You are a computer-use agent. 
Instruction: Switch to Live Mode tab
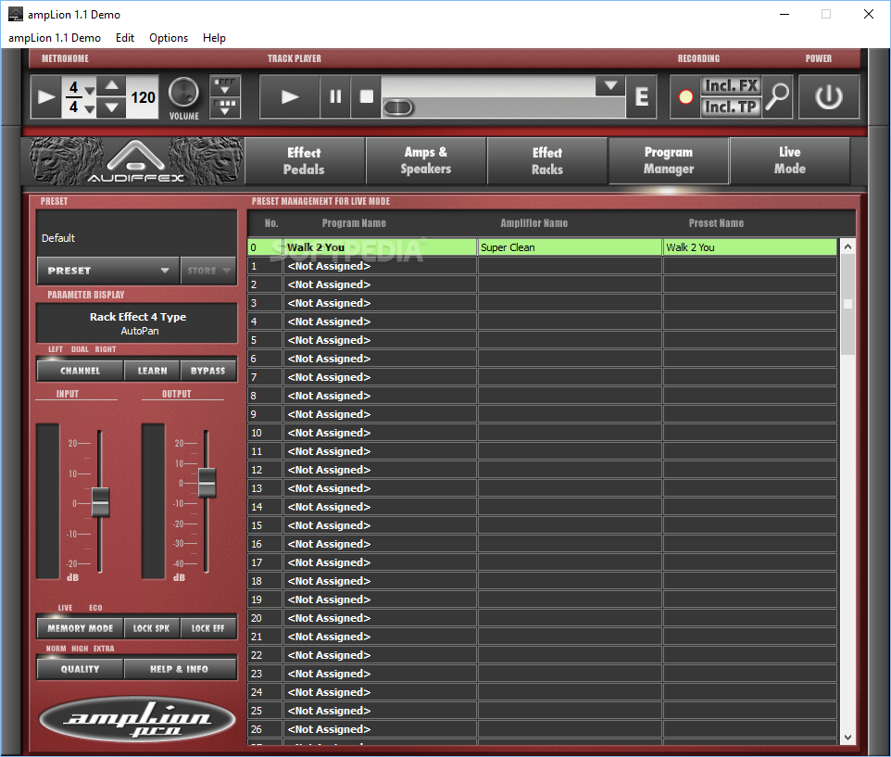point(790,161)
